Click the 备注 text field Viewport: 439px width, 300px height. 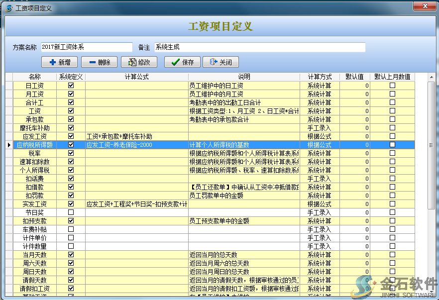259,47
